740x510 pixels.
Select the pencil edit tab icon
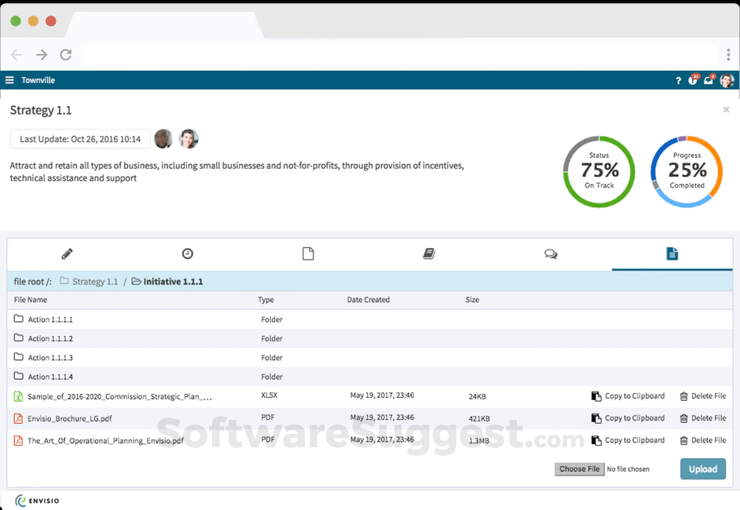pyautogui.click(x=67, y=253)
